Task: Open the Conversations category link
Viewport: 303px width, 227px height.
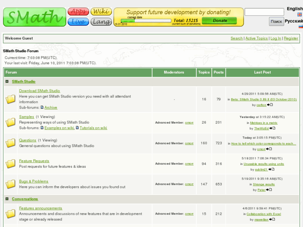Action: 25,199
